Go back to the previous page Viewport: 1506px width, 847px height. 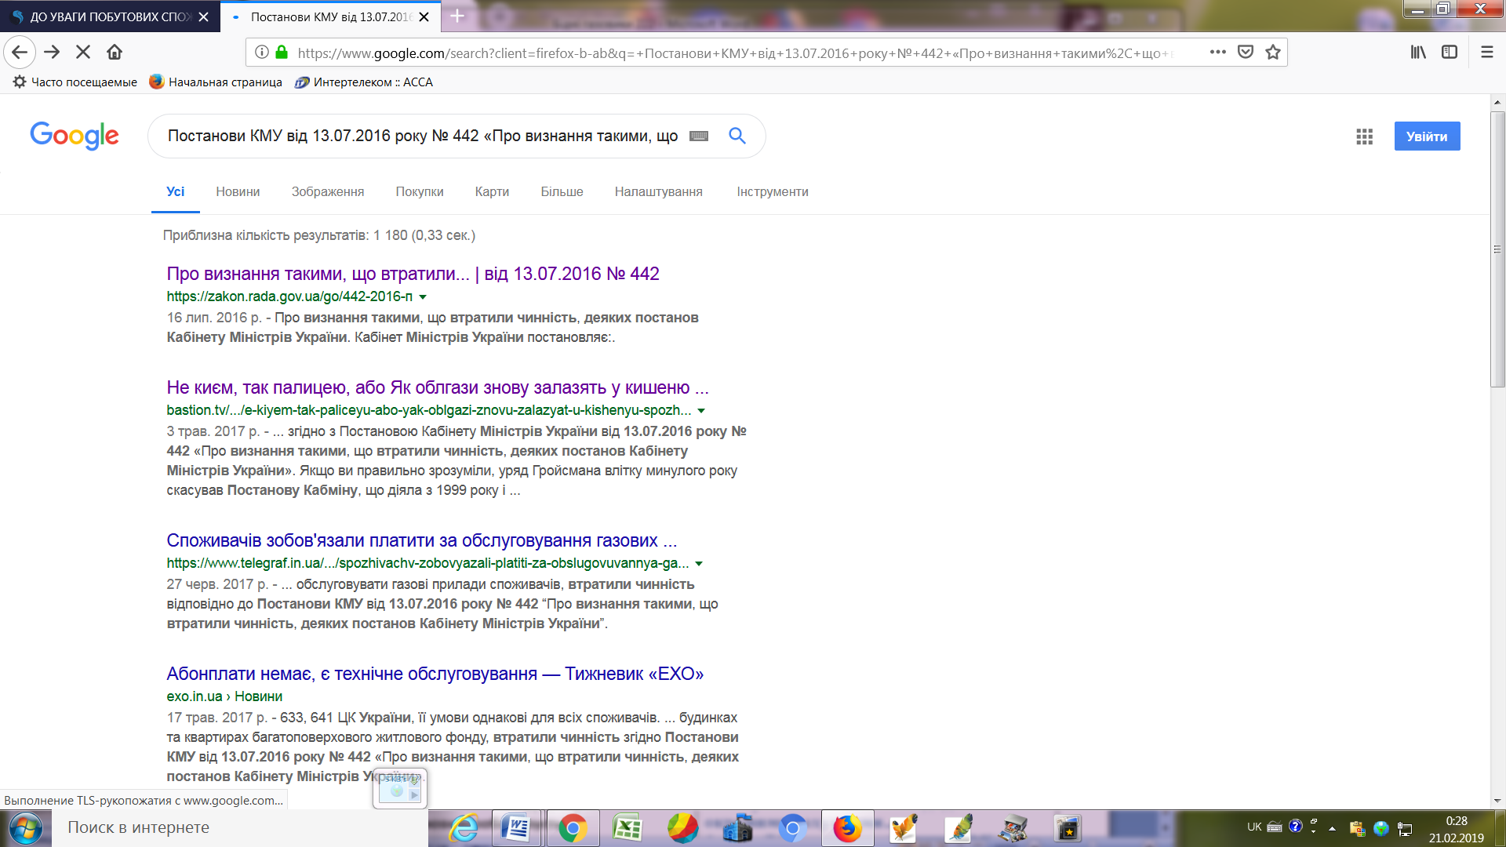(x=20, y=53)
